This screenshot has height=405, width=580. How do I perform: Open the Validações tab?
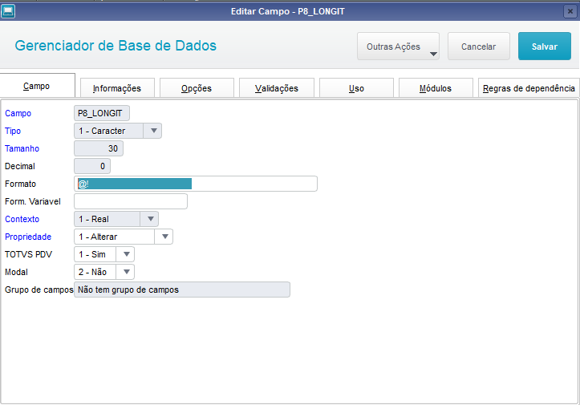(277, 88)
